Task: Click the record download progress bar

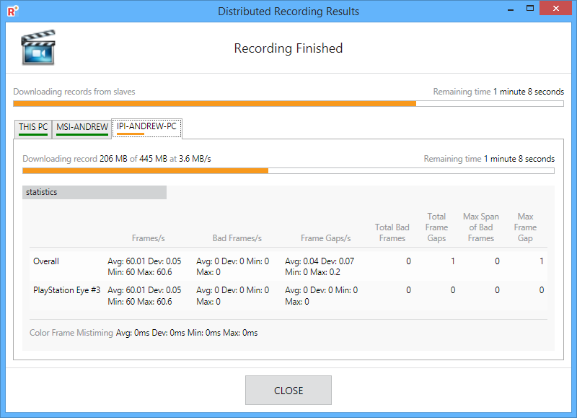Action: (288, 171)
